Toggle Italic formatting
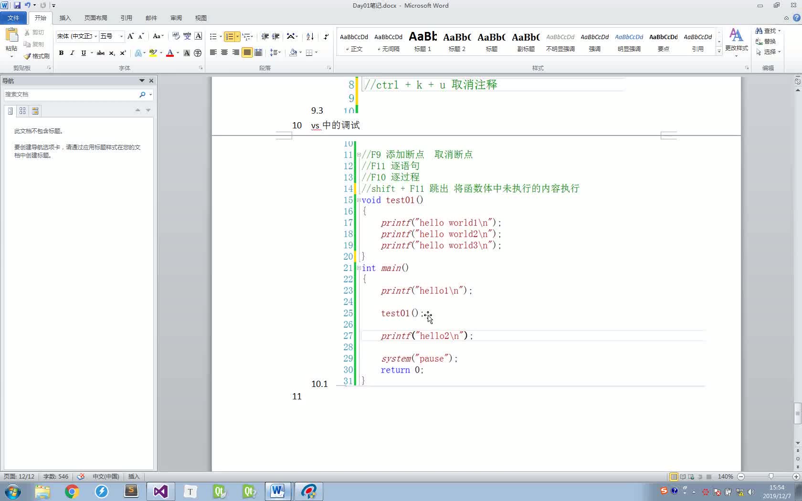The height and width of the screenshot is (501, 802). pyautogui.click(x=72, y=53)
